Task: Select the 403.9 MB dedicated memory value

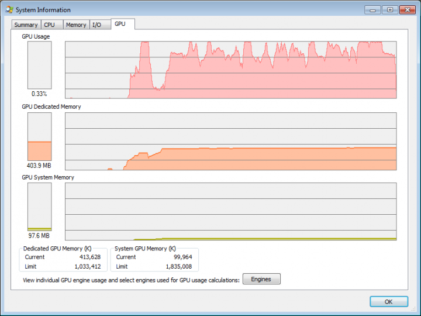Action: (x=39, y=166)
